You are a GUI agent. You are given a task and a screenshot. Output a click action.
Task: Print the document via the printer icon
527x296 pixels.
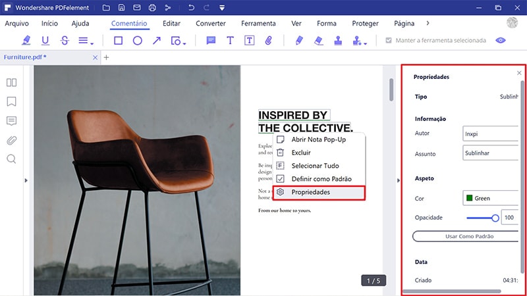click(x=152, y=7)
